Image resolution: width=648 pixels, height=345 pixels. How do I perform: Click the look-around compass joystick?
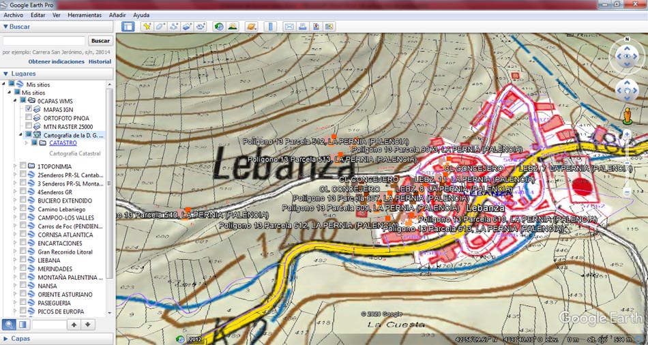click(627, 57)
